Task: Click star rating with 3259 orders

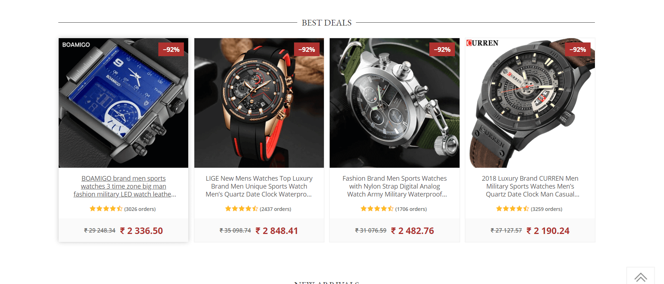Action: pos(512,209)
